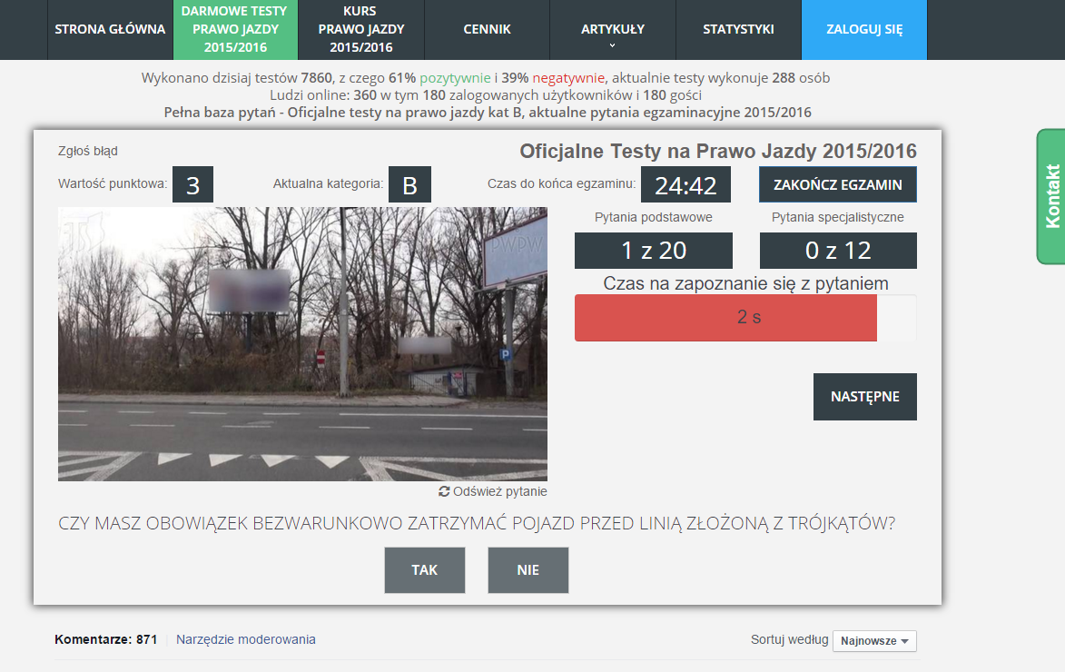Click the Zgłoś błąd link
This screenshot has width=1065, height=672.
pos(88,152)
